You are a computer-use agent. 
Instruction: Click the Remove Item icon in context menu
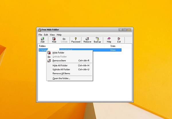click(49, 61)
